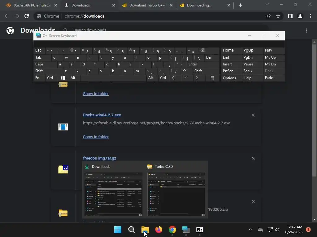
Task: Remove freedos-img.tar.gz from the list
Action: (253, 158)
